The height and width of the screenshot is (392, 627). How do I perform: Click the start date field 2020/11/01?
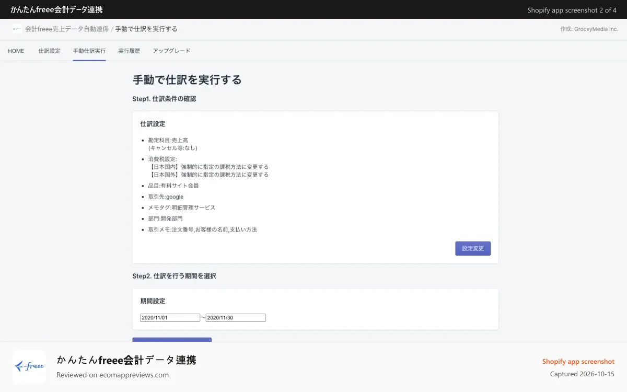[170, 318]
